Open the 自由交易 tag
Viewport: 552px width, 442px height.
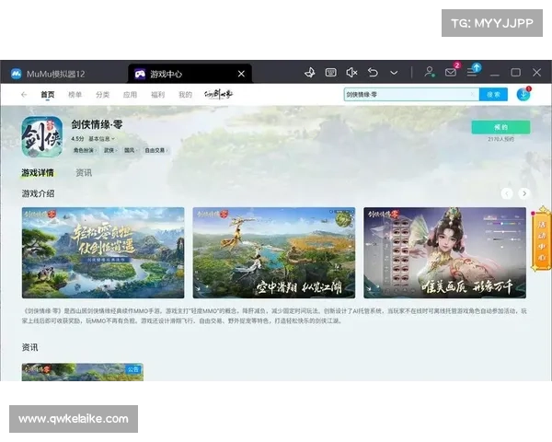(156, 150)
